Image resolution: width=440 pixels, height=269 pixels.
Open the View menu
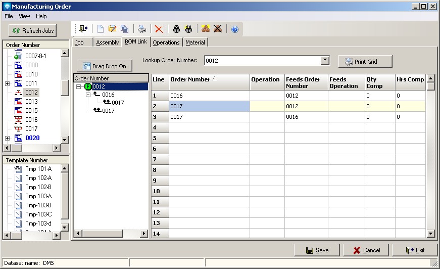24,16
